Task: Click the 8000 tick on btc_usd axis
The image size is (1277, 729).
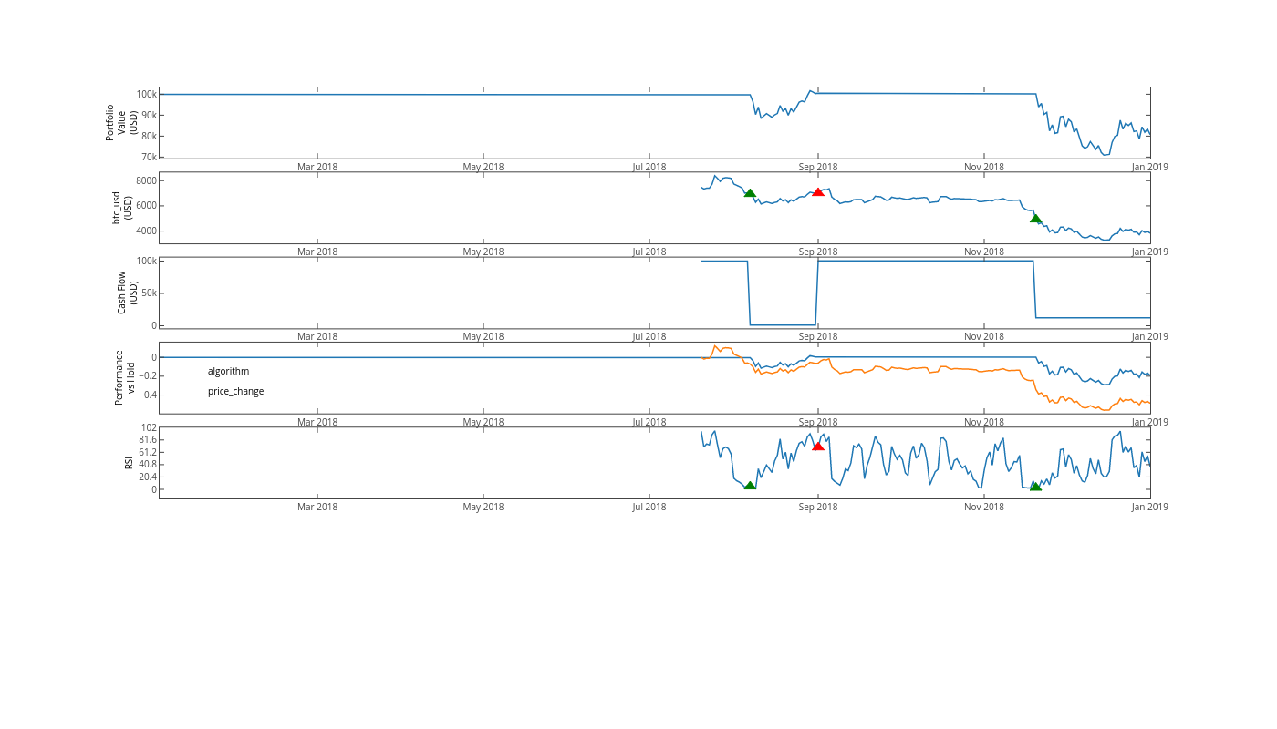Action: [146, 180]
